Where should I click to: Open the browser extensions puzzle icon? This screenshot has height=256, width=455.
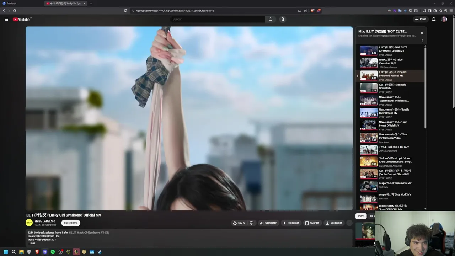(411, 11)
